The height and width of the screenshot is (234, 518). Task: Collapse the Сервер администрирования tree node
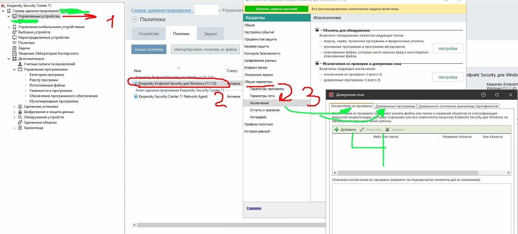click(3, 11)
